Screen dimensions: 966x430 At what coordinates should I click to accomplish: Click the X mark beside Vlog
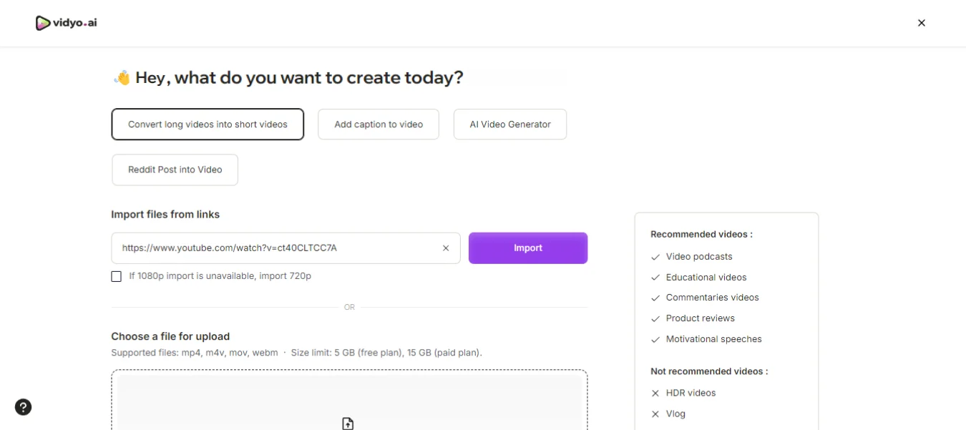[x=655, y=414]
